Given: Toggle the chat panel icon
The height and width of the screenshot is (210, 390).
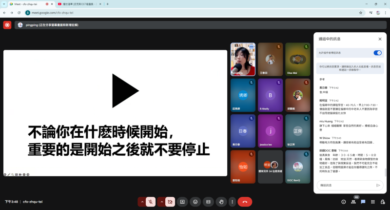Looking at the screenshot, I should tap(363, 202).
